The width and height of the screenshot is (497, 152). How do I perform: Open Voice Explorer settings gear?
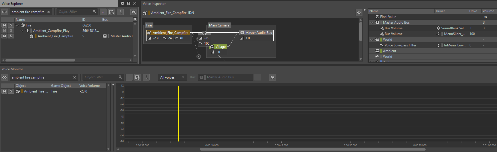tap(122, 3)
